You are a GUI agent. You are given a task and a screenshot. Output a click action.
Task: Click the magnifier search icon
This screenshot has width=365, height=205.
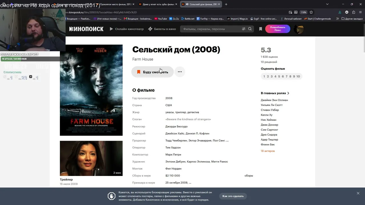[250, 29]
